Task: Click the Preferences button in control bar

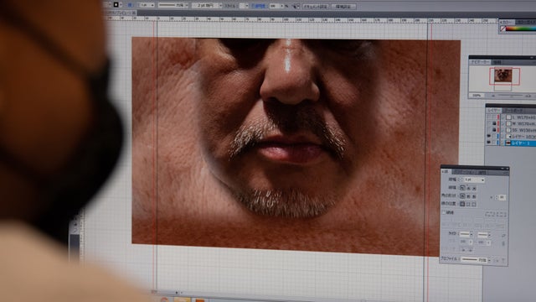Action: coord(343,7)
